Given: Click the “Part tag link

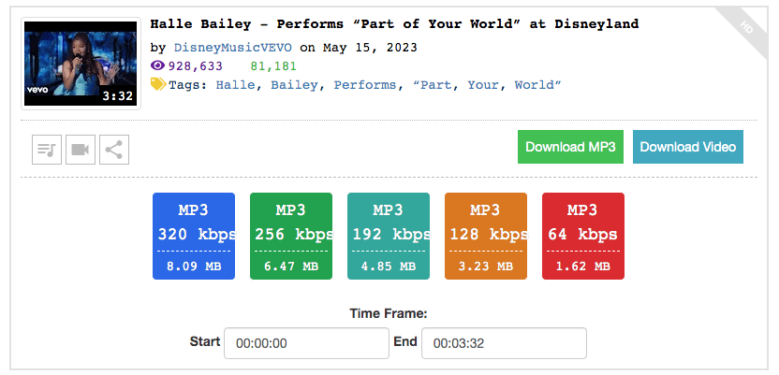Looking at the screenshot, I should click(433, 85).
